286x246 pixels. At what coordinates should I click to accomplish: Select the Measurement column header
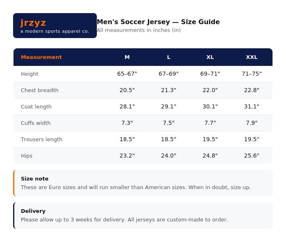[41, 57]
